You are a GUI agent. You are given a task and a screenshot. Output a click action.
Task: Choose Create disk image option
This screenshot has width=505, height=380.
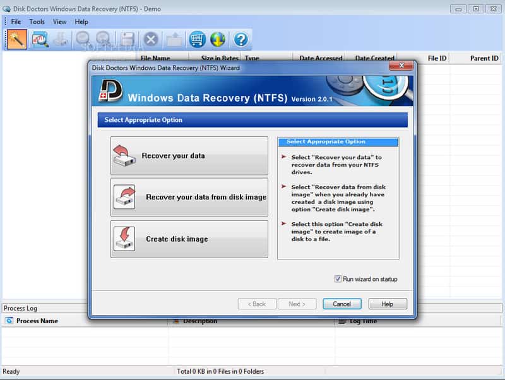click(x=189, y=239)
